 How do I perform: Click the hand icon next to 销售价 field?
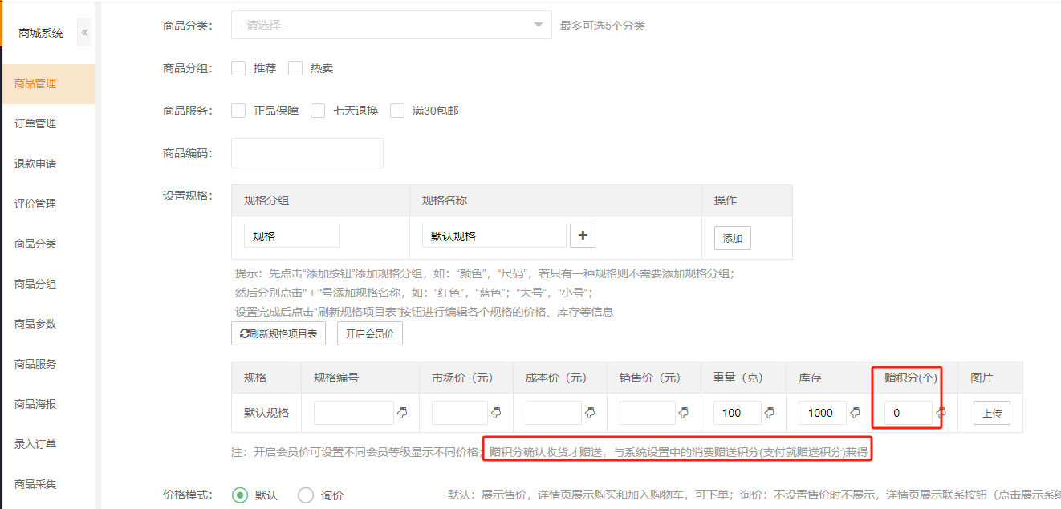click(x=685, y=413)
